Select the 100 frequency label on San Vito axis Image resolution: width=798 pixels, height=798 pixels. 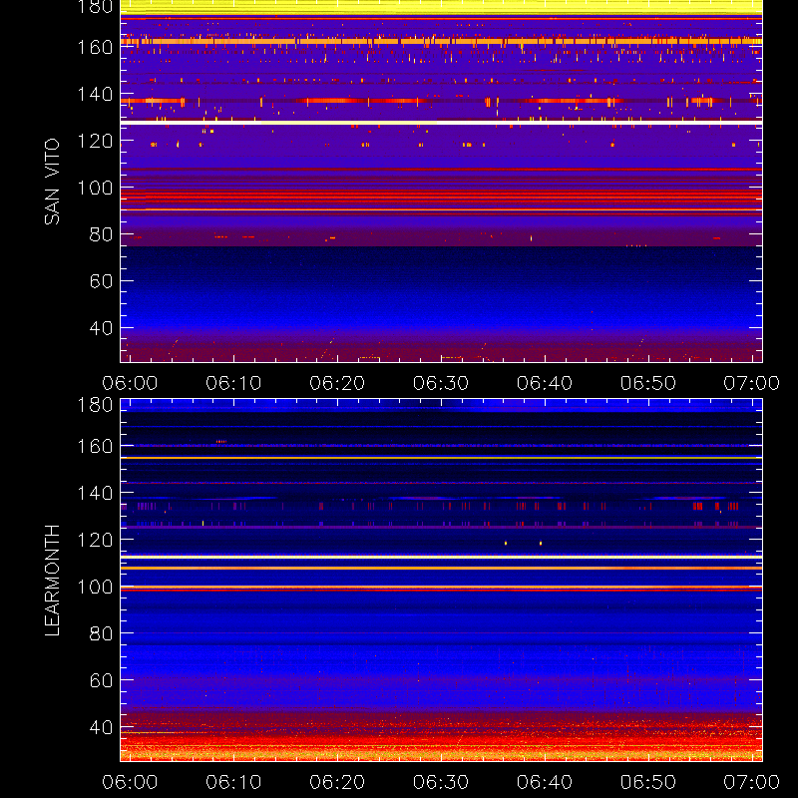pyautogui.click(x=95, y=188)
